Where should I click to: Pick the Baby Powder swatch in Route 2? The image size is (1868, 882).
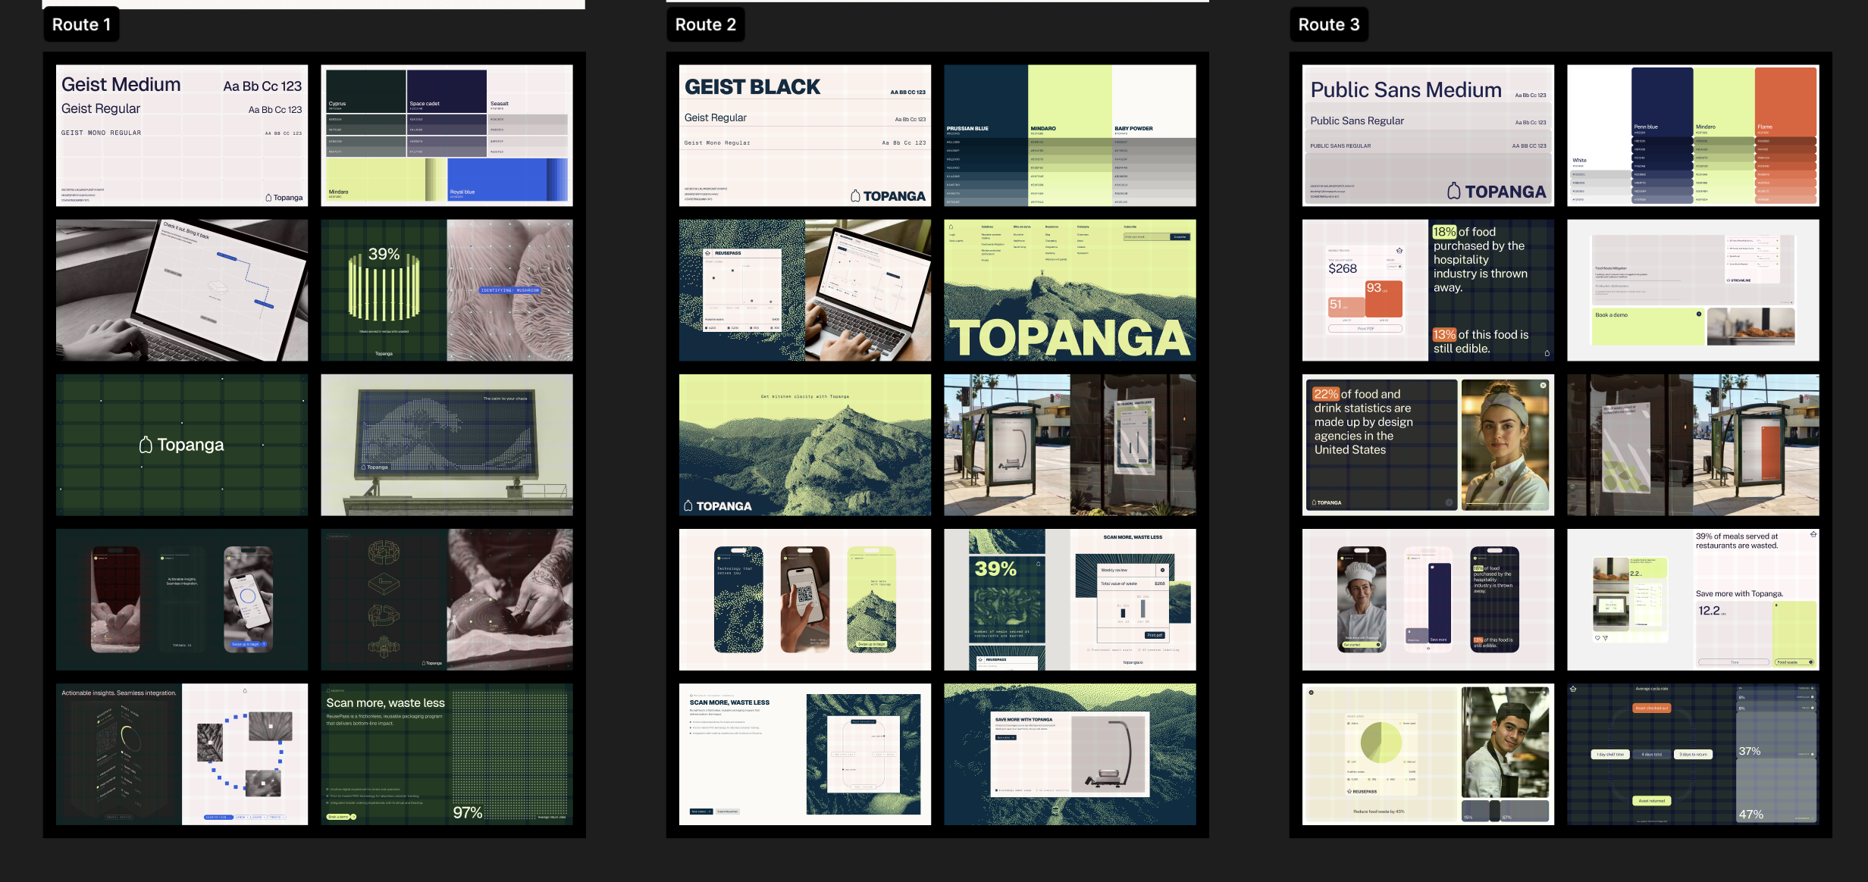coord(1154,100)
